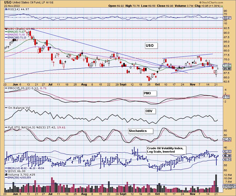Click the $OVX 46.30 legend entry
This screenshot has height=196, width=236.
[x=15, y=171]
